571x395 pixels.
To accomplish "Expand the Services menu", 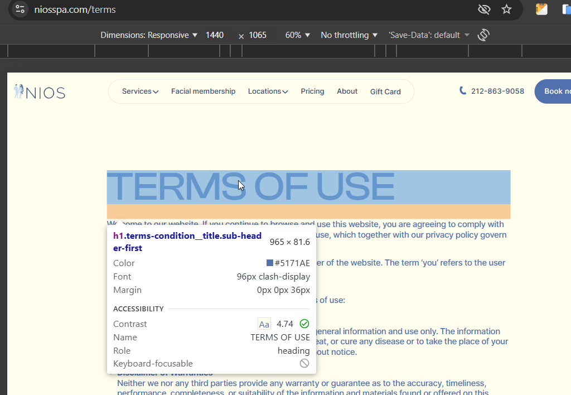I will (x=140, y=91).
